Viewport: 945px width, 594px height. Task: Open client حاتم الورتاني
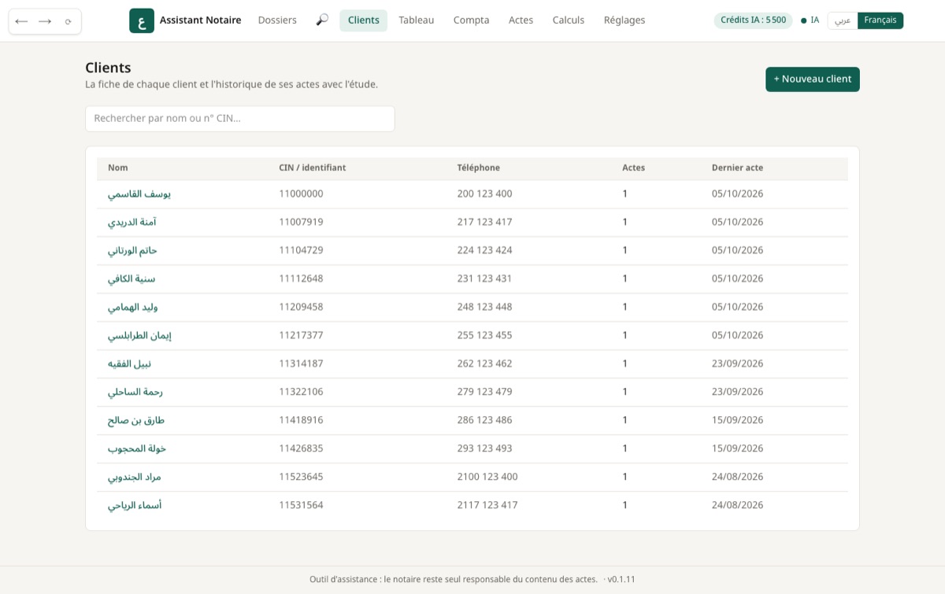tap(132, 250)
